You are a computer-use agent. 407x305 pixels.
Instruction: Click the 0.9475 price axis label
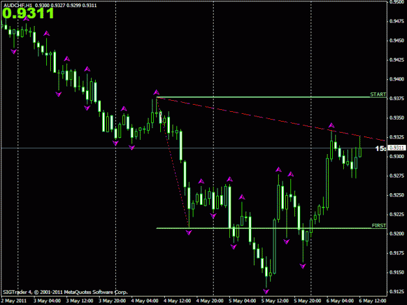(x=397, y=21)
